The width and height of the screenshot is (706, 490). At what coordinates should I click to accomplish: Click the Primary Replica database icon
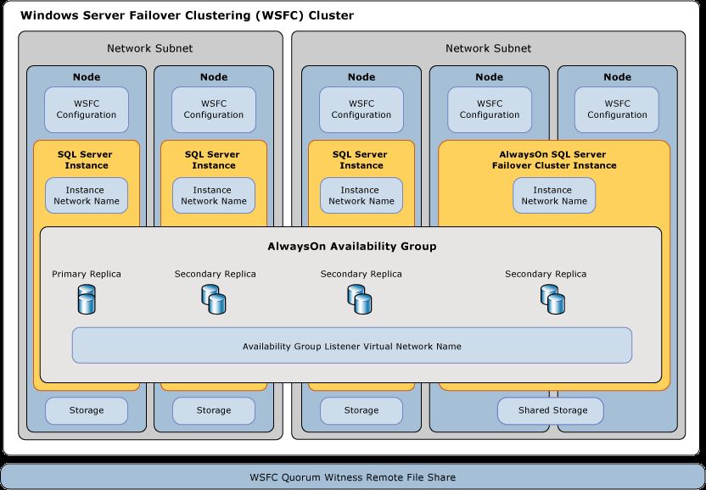click(x=87, y=300)
